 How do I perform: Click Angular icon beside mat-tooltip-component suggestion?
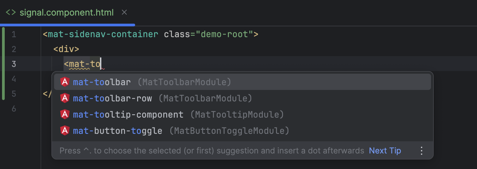point(65,115)
